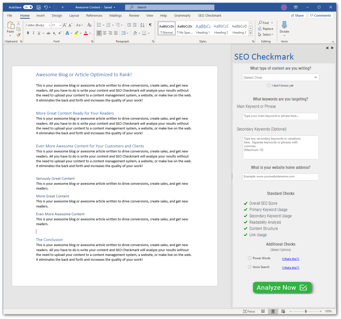Viewport: 341px width, 319px height.
Task: Click What's this link beside Voice Search
Action: pos(291,268)
